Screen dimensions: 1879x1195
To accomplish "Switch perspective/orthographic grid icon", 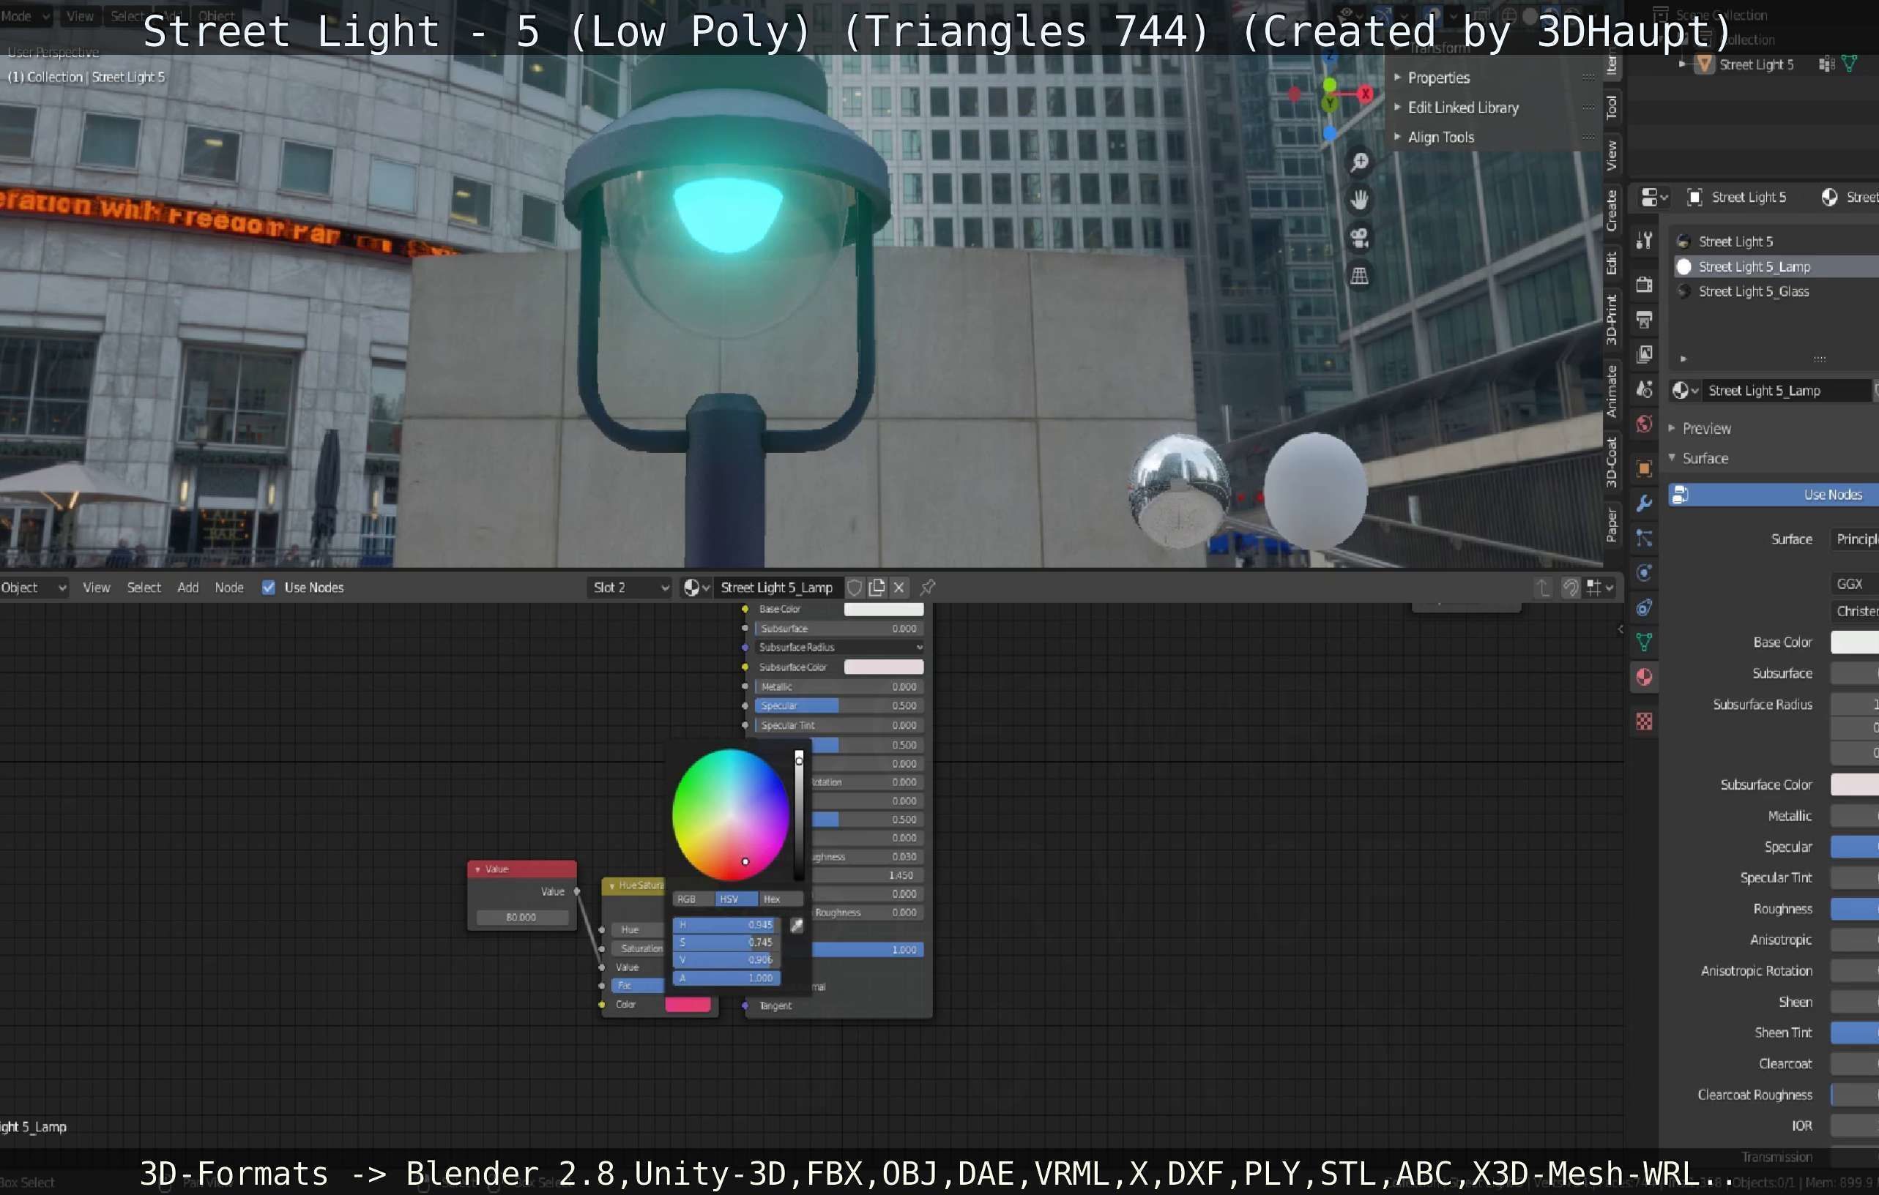I will coord(1359,275).
